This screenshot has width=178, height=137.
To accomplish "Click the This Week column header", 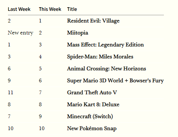I will (50, 9).
